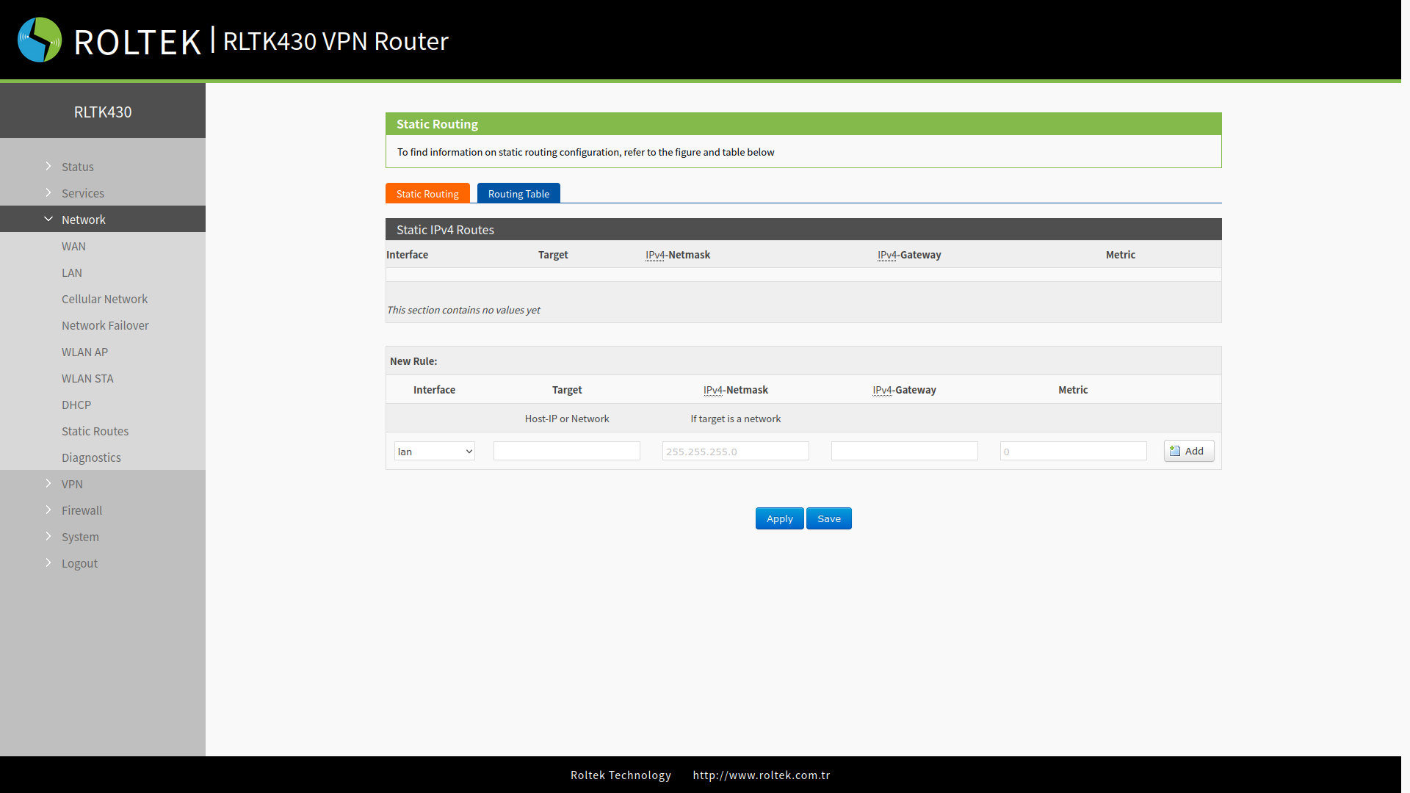Viewport: 1410px width, 793px height.
Task: Expand the Status menu chevron
Action: point(48,166)
